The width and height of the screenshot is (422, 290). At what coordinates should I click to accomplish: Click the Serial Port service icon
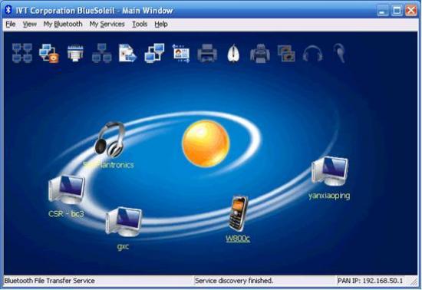coord(75,53)
